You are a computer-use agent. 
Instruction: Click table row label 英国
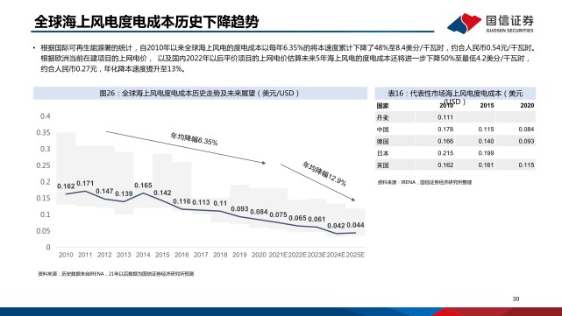[382, 165]
